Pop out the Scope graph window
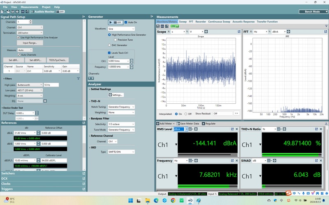The width and height of the screenshot is (329, 205). [239, 31]
